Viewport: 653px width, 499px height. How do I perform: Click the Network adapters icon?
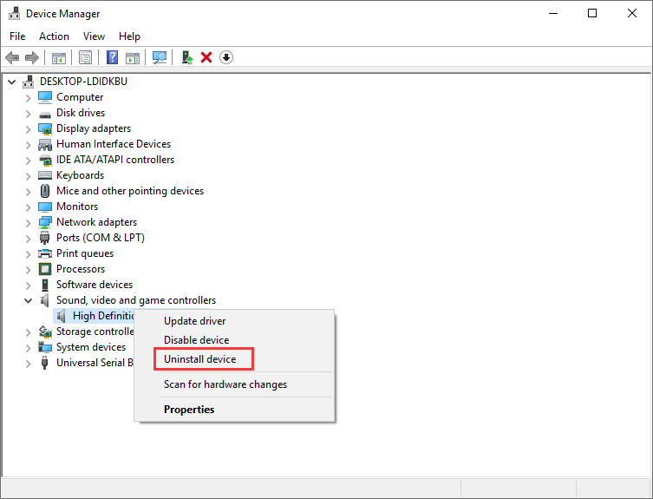45,222
